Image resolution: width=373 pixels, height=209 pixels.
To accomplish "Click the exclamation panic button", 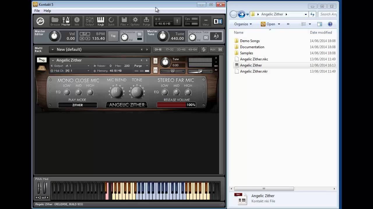I will pos(177,21).
